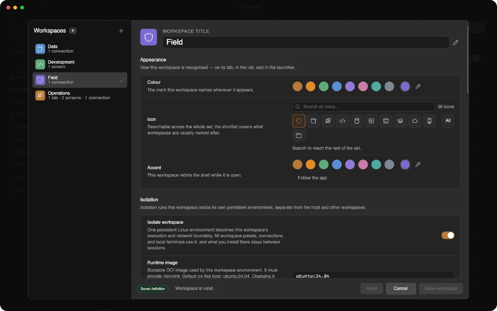Image resolution: width=497 pixels, height=311 pixels.
Task: Click the Search all icons field
Action: 363,107
